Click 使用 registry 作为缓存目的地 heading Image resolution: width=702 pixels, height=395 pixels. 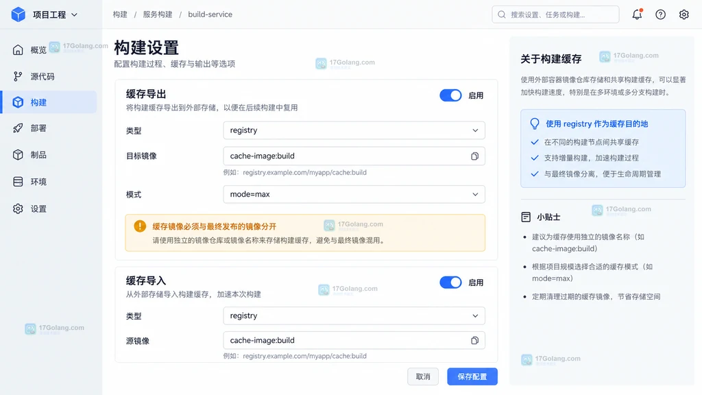pyautogui.click(x=597, y=124)
